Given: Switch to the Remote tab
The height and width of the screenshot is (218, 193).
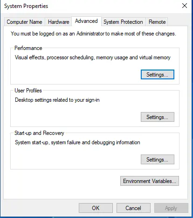Looking at the screenshot, I should pos(157,22).
